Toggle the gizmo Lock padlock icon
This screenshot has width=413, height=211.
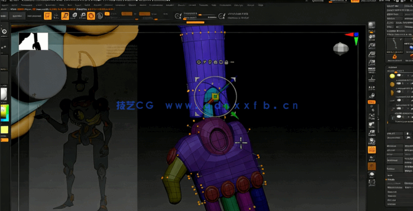(226, 62)
